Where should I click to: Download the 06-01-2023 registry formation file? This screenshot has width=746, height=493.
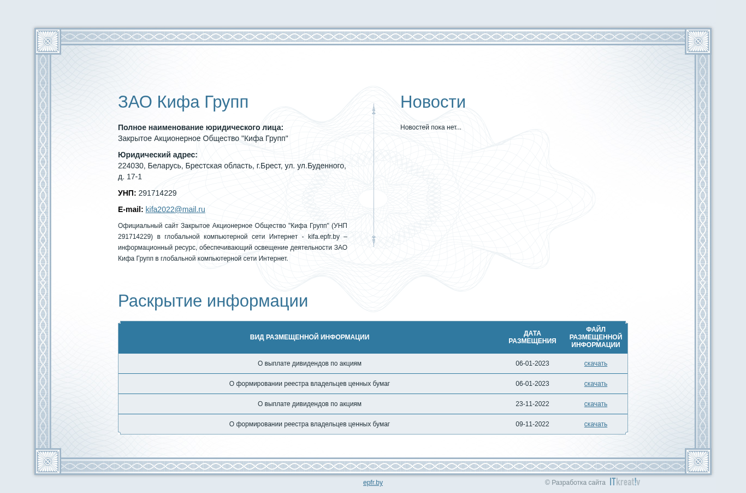(x=595, y=384)
